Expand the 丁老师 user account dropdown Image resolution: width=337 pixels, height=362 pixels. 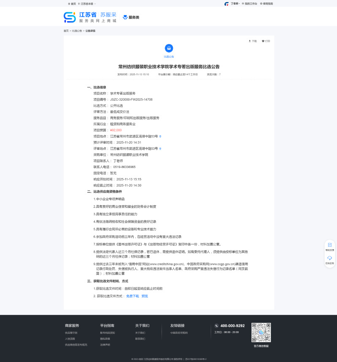(x=235, y=3)
